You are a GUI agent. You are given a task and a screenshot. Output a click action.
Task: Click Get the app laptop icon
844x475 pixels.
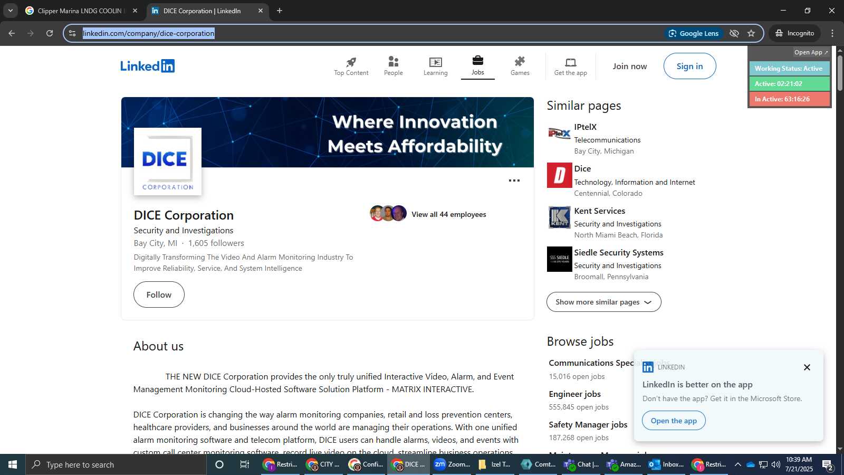click(x=571, y=66)
